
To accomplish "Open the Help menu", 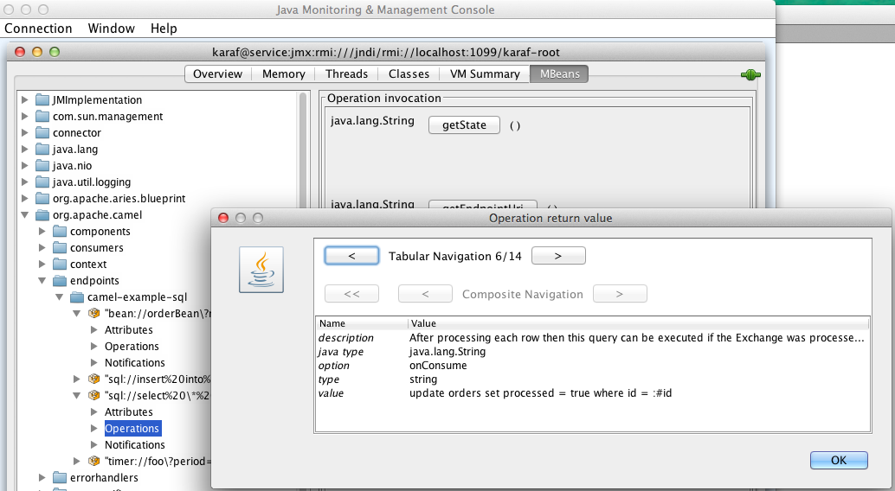I will pos(164,29).
